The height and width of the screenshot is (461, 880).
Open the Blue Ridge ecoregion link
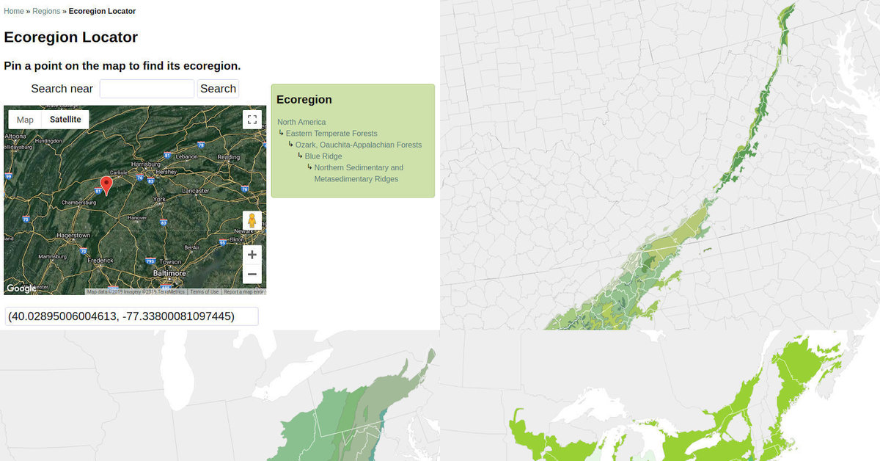pyautogui.click(x=323, y=156)
